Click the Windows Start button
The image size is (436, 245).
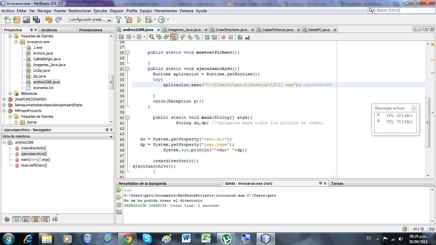[x=8, y=238]
